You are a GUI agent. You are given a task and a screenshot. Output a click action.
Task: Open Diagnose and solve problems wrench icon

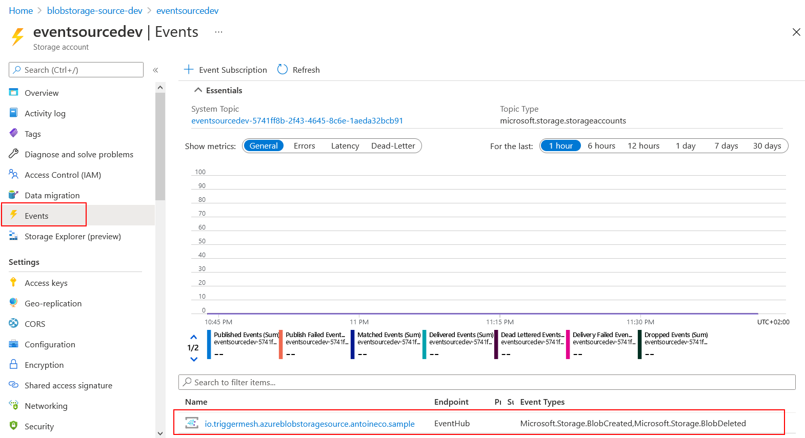point(14,154)
